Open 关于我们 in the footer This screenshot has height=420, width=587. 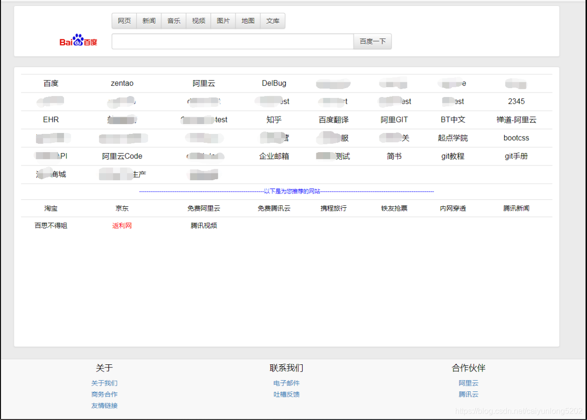click(x=104, y=383)
